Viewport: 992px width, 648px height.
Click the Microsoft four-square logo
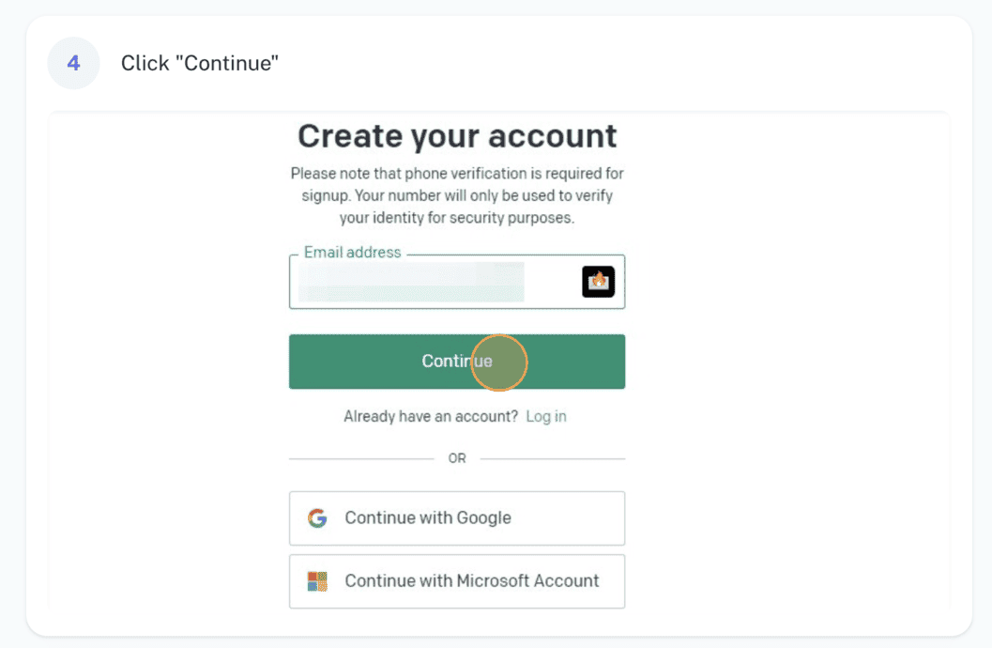(317, 581)
